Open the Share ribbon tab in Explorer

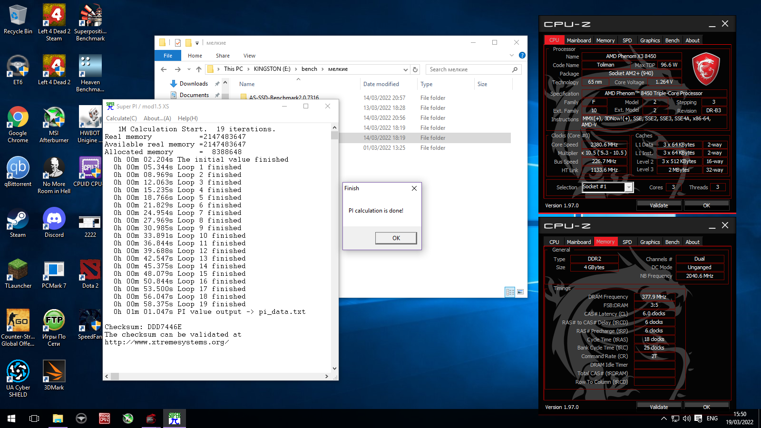click(223, 56)
